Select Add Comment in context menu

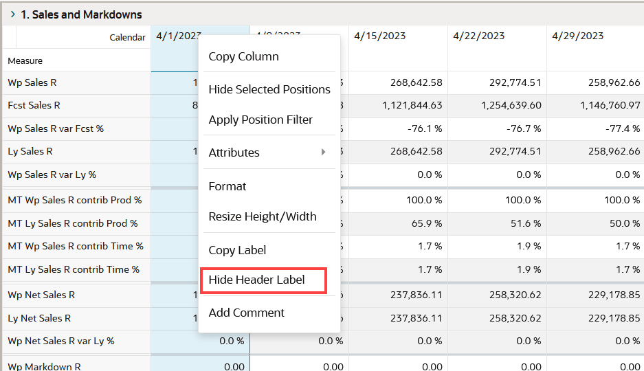247,313
